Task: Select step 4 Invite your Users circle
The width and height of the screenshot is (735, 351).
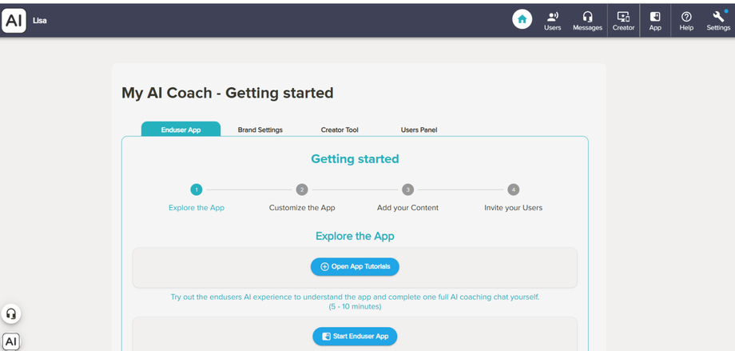Action: coord(513,190)
